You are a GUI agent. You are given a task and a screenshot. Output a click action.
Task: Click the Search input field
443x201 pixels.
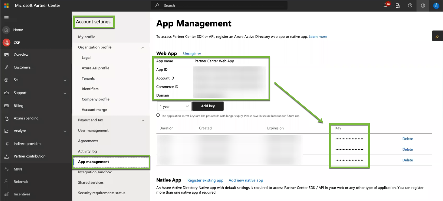click(219, 5)
